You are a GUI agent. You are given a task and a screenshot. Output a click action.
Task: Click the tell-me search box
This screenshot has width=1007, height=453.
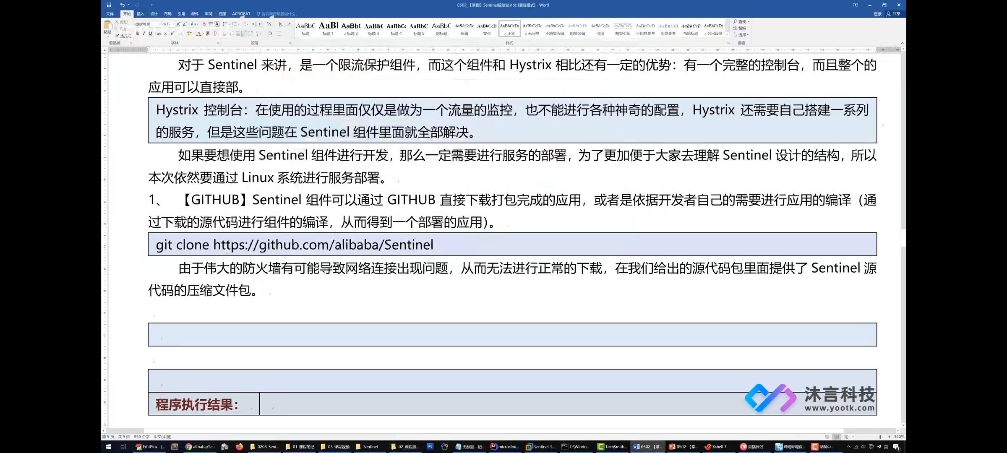277,14
